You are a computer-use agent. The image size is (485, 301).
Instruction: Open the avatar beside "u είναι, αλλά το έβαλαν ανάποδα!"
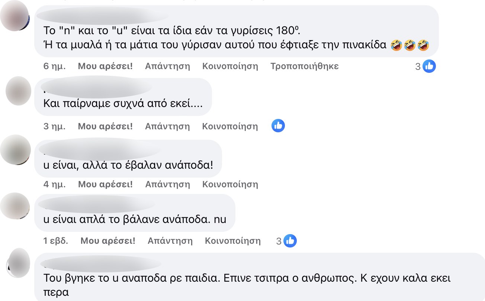pos(16,150)
